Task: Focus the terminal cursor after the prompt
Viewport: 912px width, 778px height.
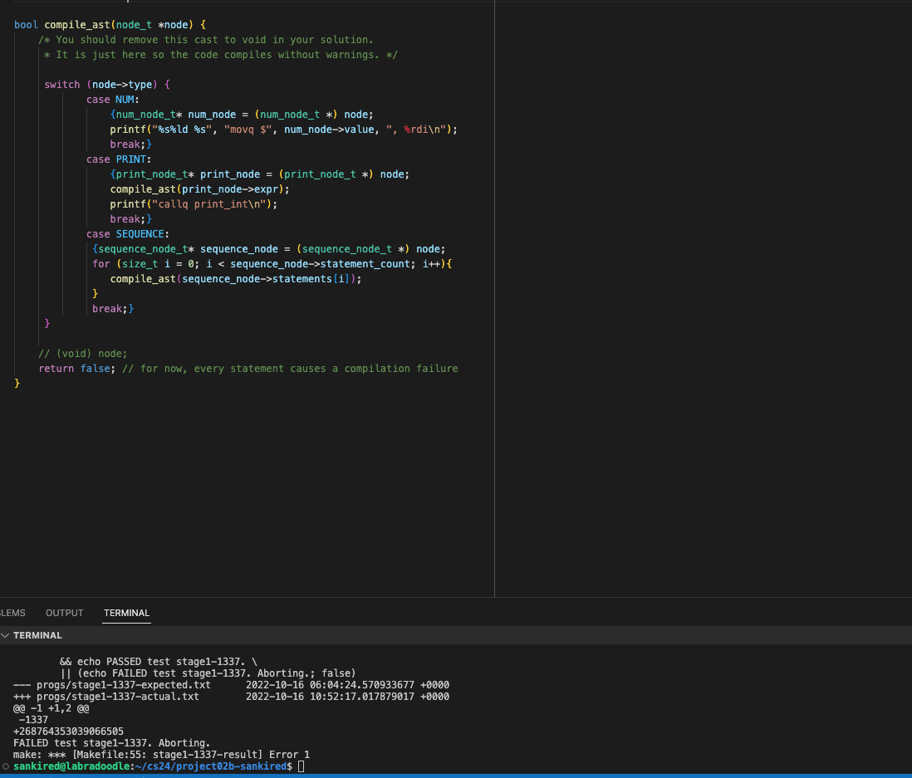Action: (301, 766)
